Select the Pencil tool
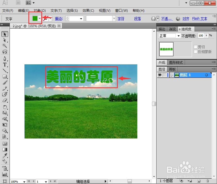The height and width of the screenshot is (184, 217). point(5,88)
